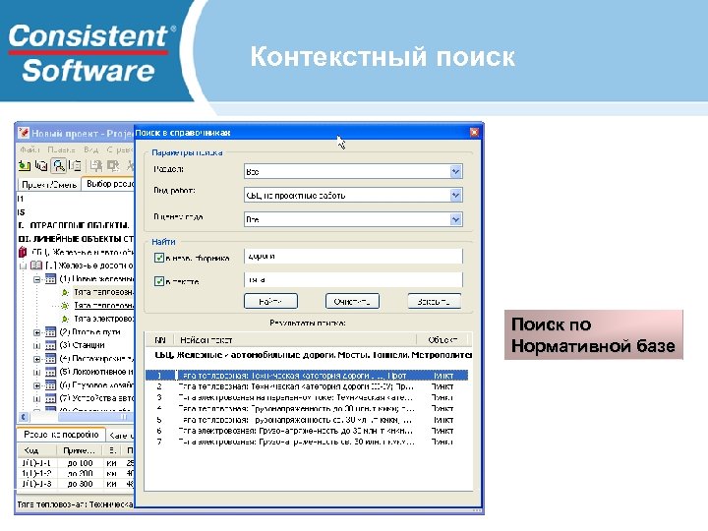The image size is (708, 531).
Task: Click the 'Код' column header
Action: tap(37, 450)
